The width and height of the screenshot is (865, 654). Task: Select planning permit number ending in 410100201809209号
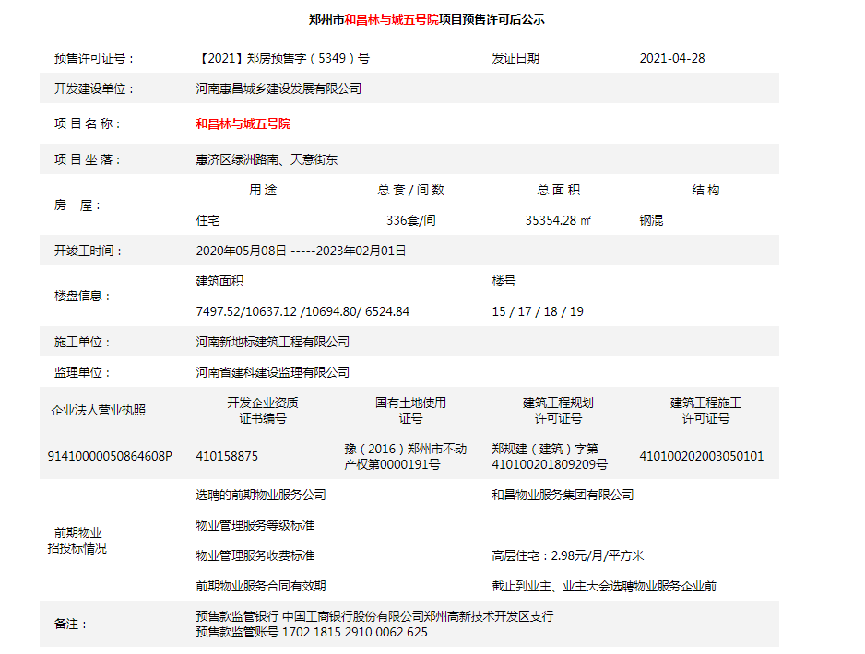(550, 463)
